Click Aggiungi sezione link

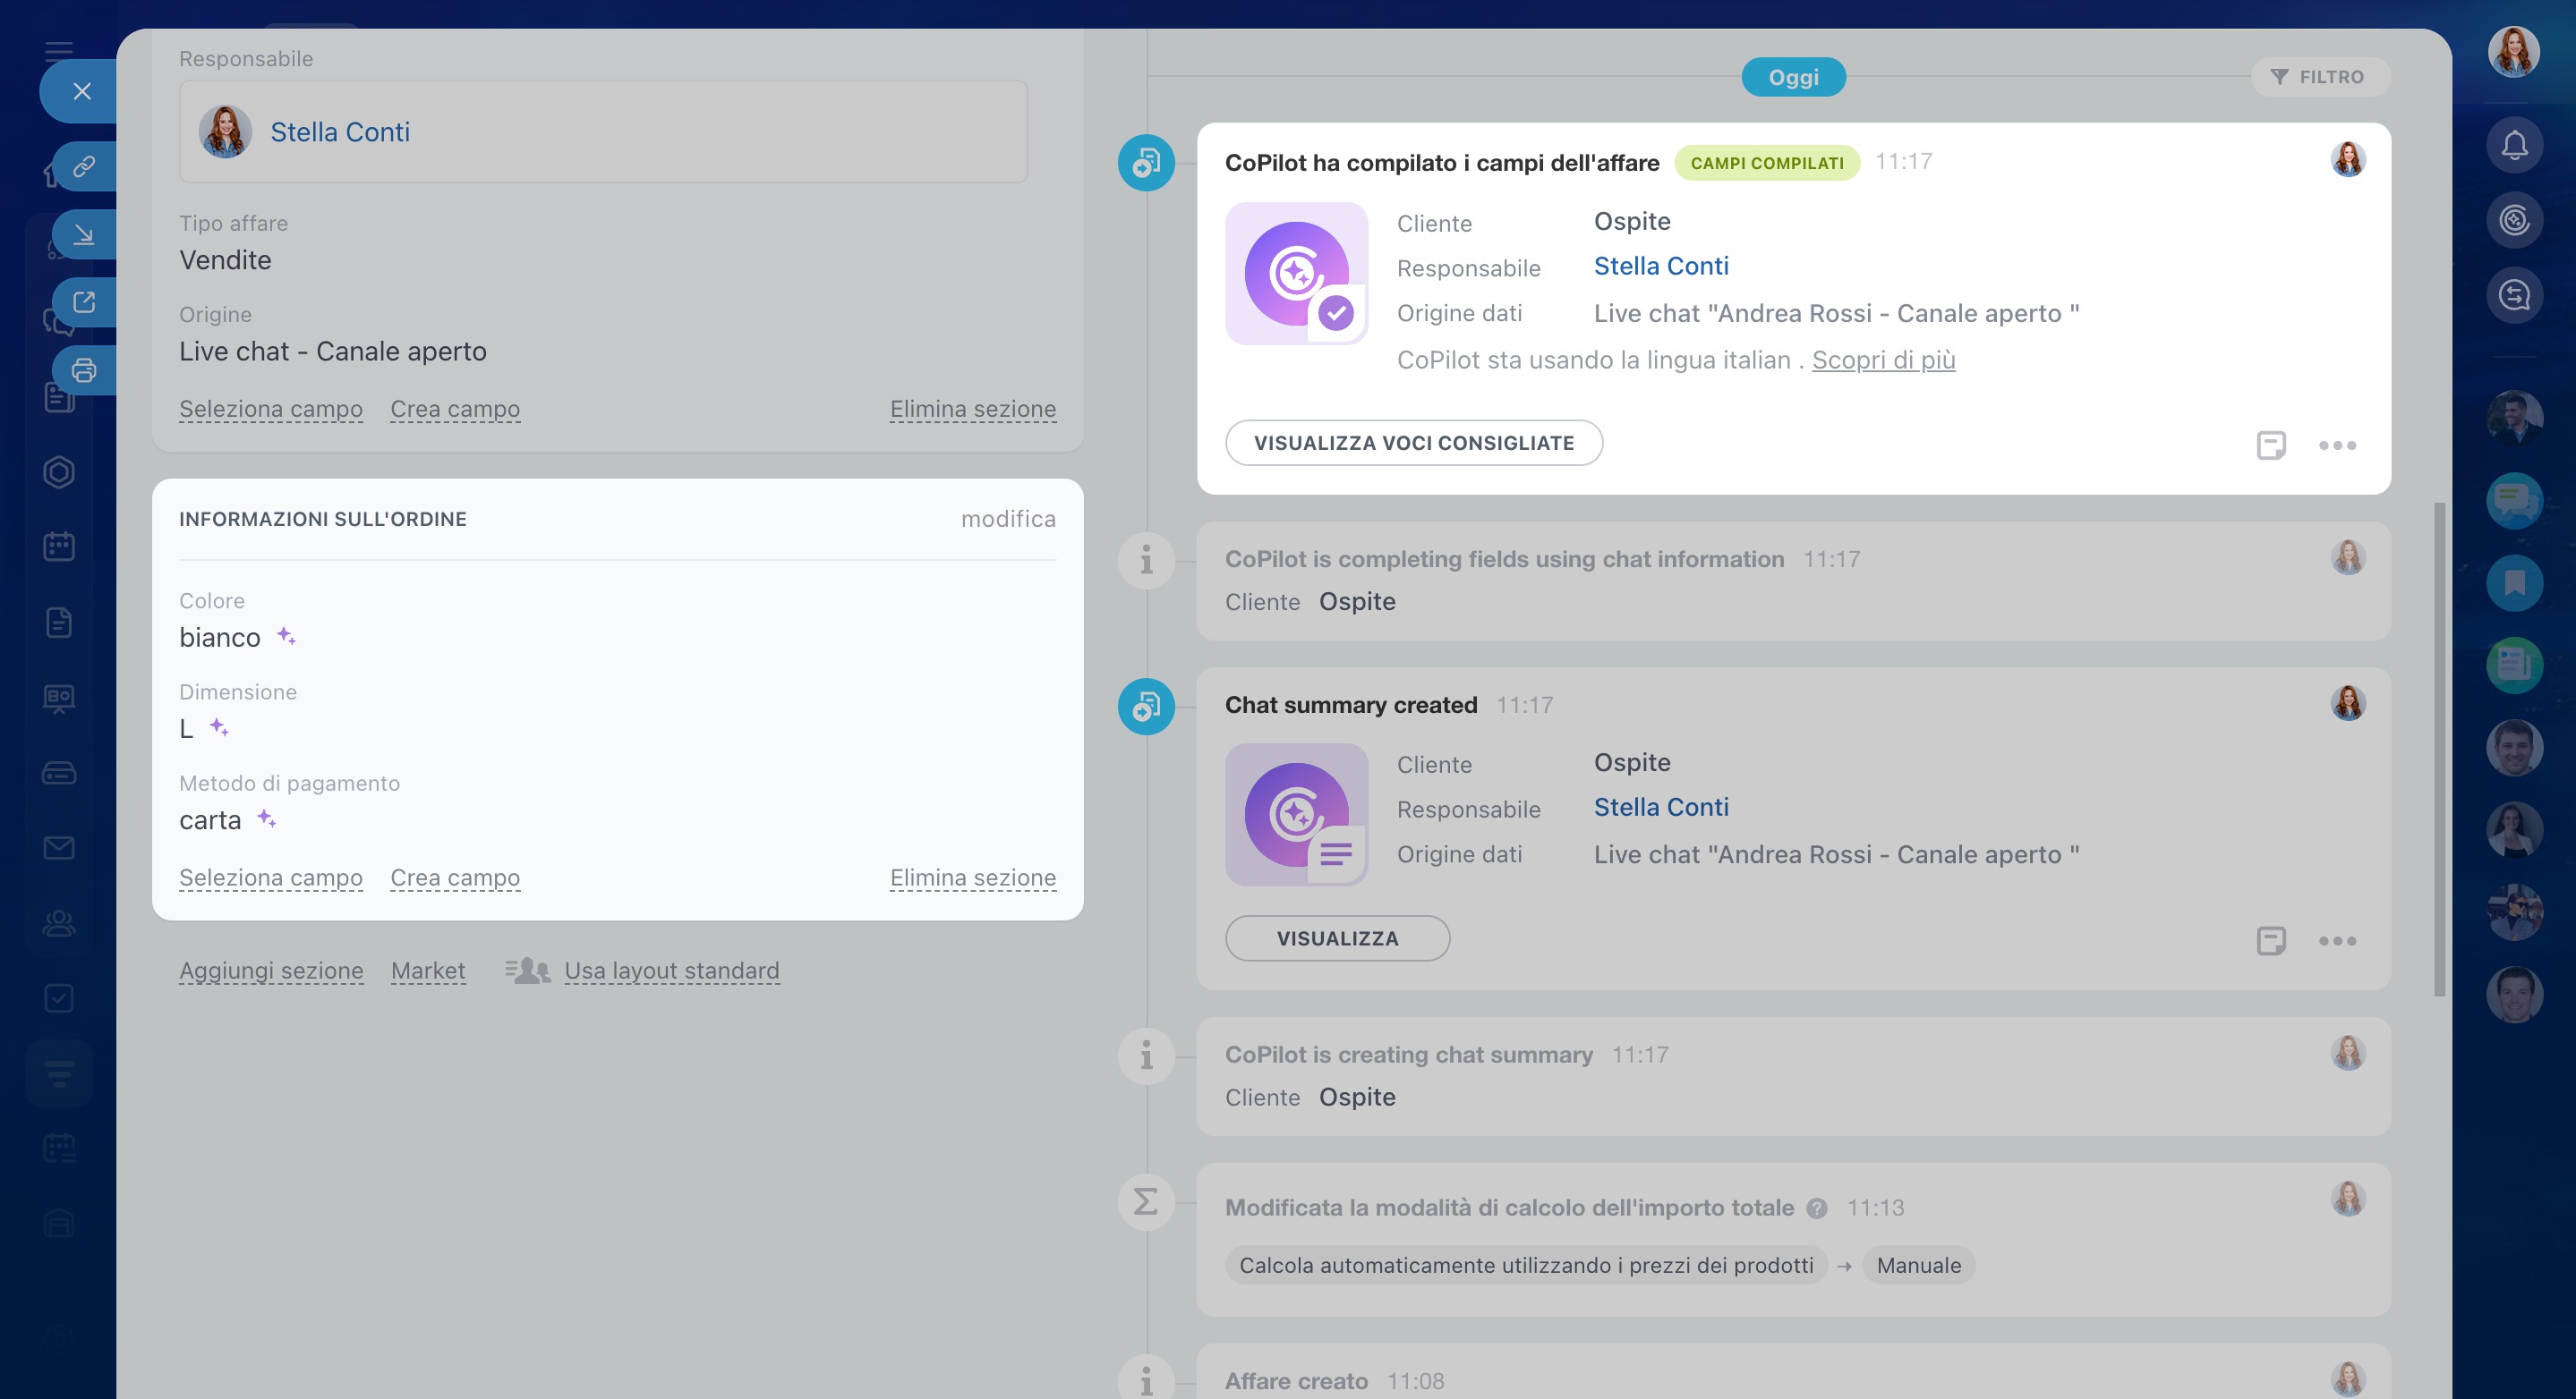click(271, 971)
